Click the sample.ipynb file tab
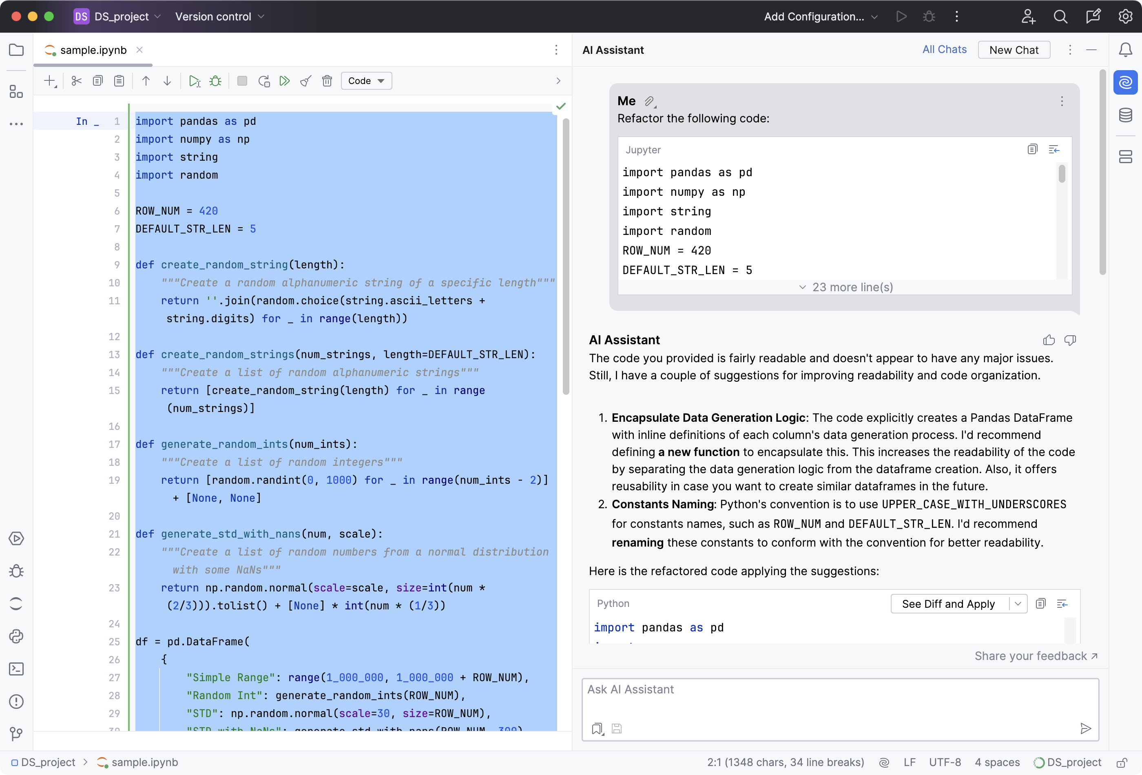Image resolution: width=1142 pixels, height=775 pixels. (x=93, y=49)
